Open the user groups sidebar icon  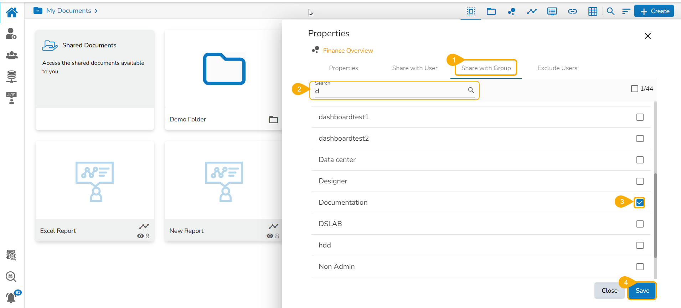(12, 55)
